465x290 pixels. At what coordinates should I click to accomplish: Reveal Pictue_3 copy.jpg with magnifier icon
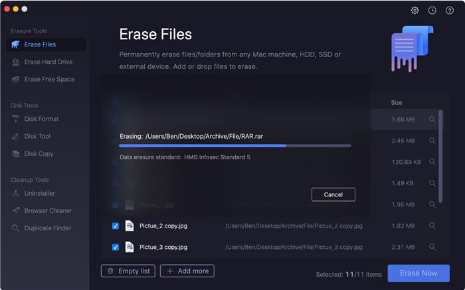[x=432, y=247]
